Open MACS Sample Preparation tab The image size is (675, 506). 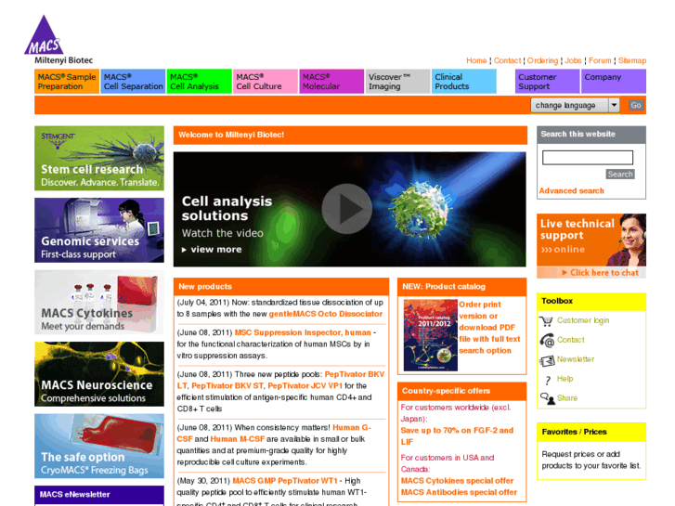click(x=67, y=82)
